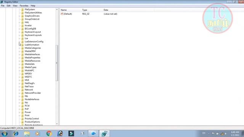Open the screen recorder taskbar app
The image size is (244, 137).
pyautogui.click(x=93, y=134)
